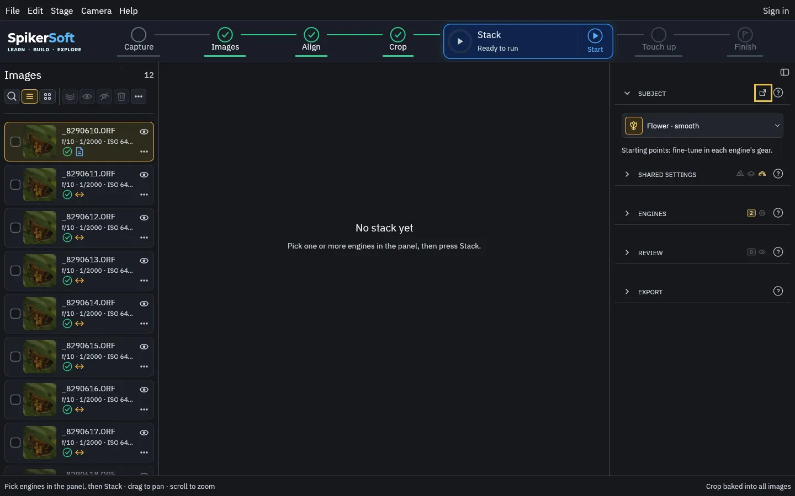Image resolution: width=795 pixels, height=496 pixels.
Task: Check the box for _8290613.ORF
Action: click(15, 271)
